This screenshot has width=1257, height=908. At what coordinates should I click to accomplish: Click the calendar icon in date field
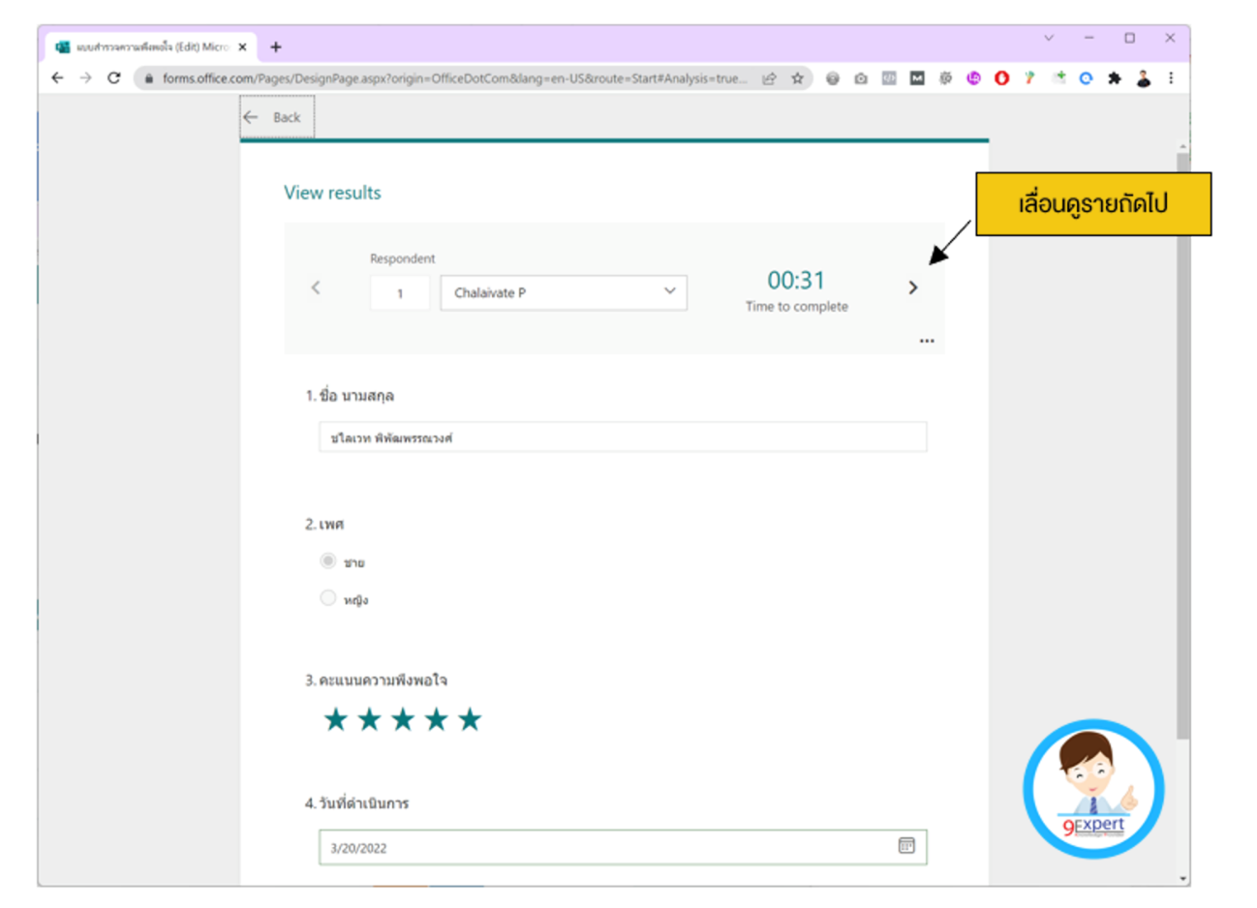pyautogui.click(x=906, y=846)
